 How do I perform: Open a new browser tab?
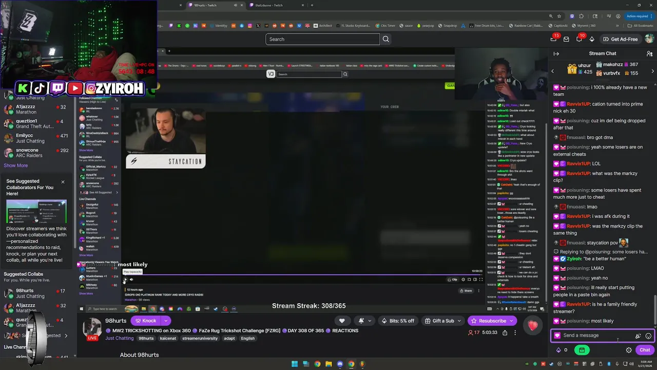point(312,5)
